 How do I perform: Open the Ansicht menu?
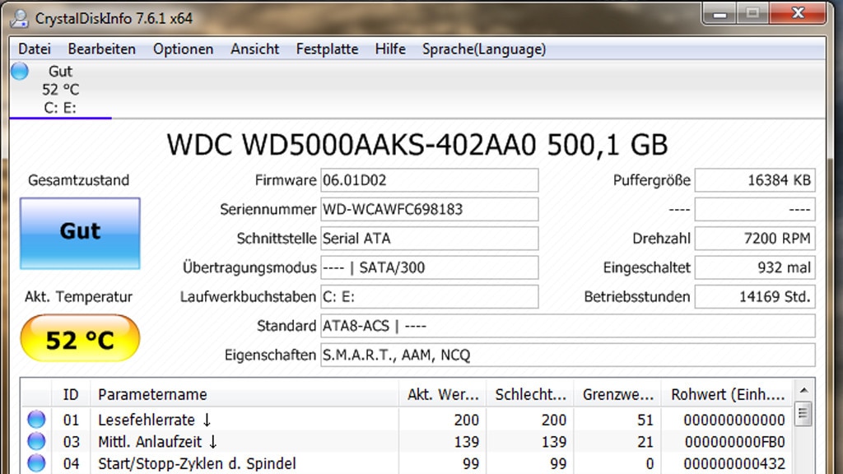[x=255, y=49]
